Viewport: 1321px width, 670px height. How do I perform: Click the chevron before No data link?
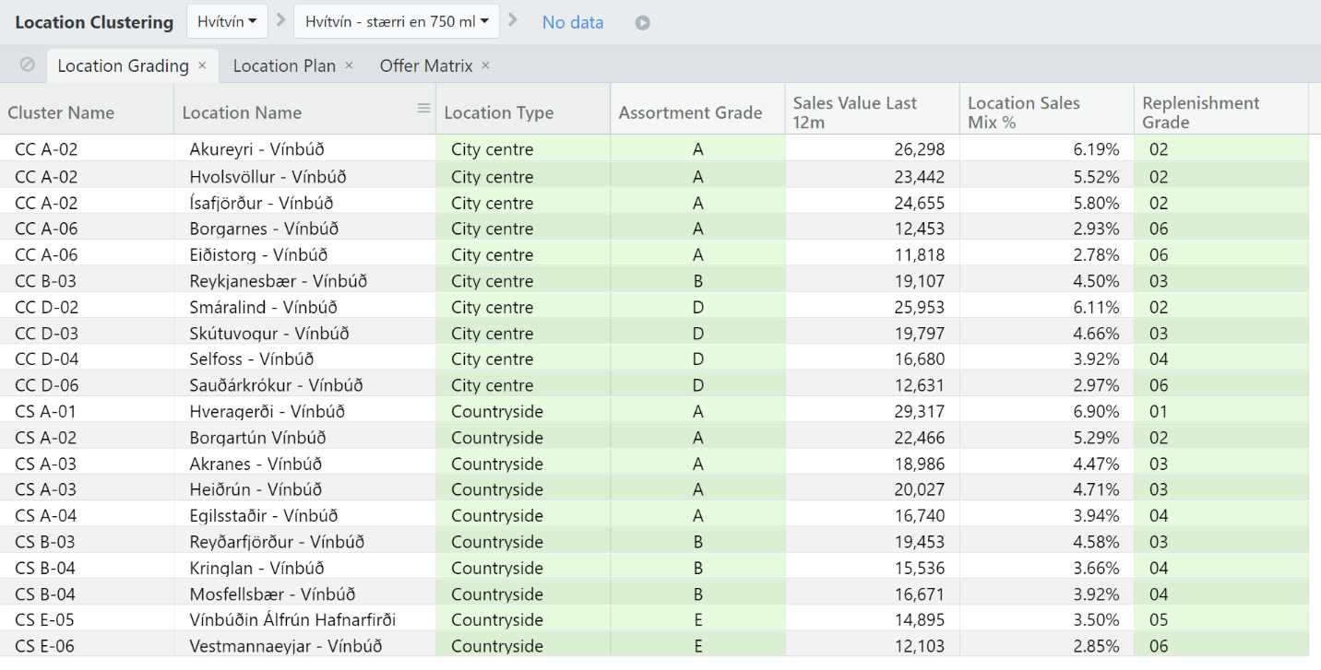[x=513, y=21]
